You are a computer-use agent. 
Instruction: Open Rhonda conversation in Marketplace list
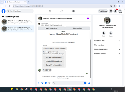[17, 22]
